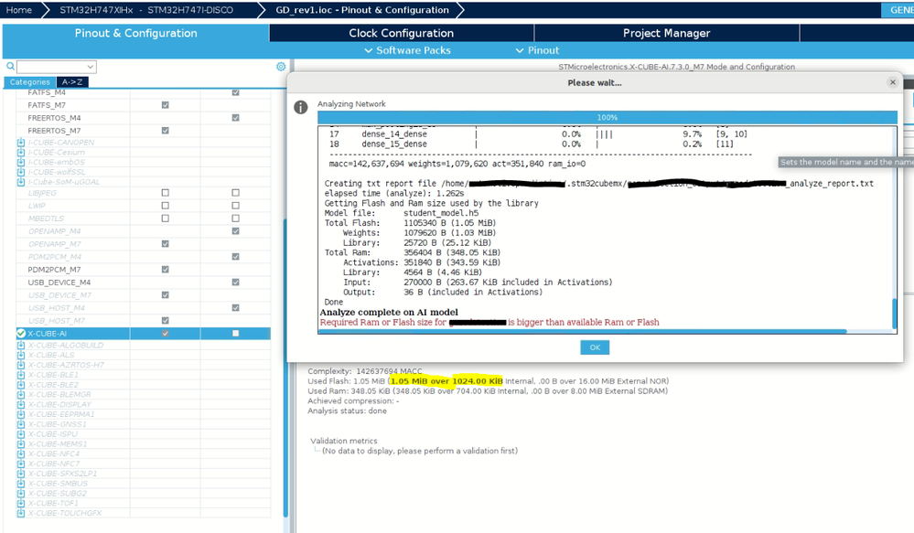
Task: Click the download icon for X-CUBE-SFXS2LP1
Action: [21, 474]
